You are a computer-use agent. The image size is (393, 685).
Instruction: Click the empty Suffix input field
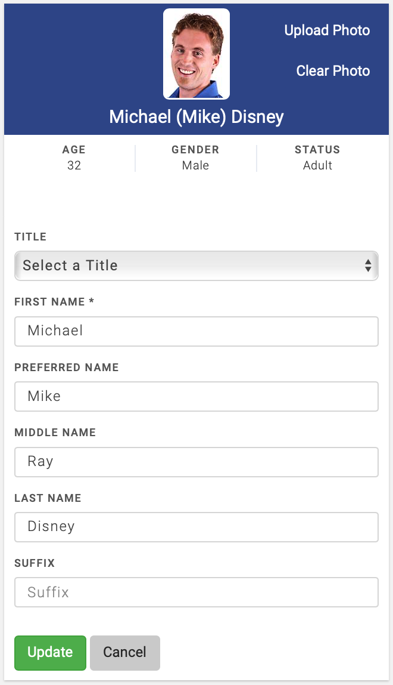196,592
